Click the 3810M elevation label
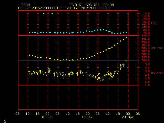 103,5
